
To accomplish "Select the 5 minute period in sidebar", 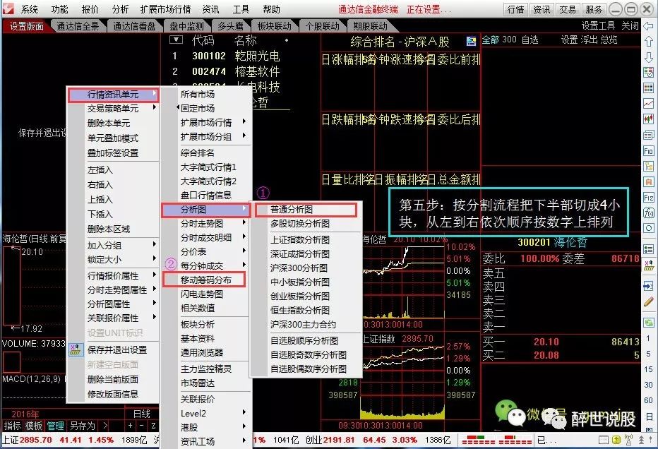I will click(x=648, y=354).
